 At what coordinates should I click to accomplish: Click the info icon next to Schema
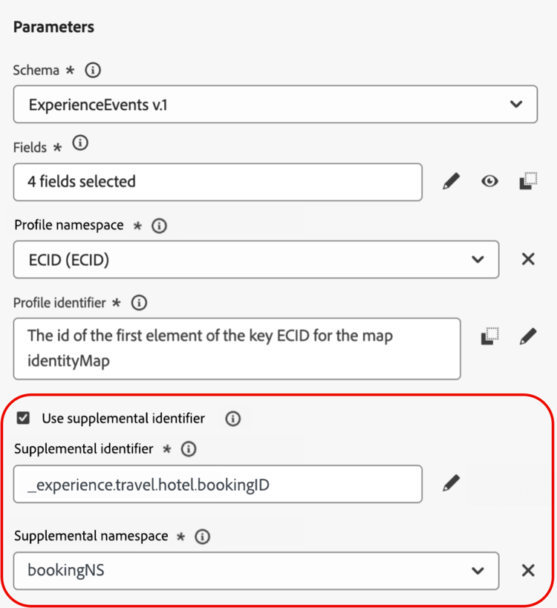tap(93, 71)
